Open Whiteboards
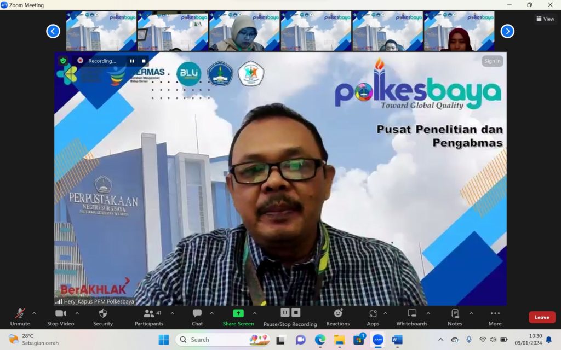 pyautogui.click(x=412, y=317)
